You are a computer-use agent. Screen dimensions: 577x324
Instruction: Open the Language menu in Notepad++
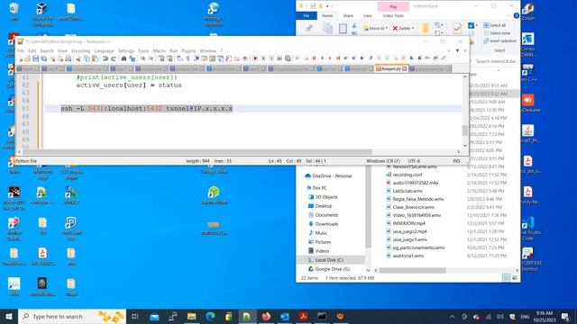click(x=104, y=50)
